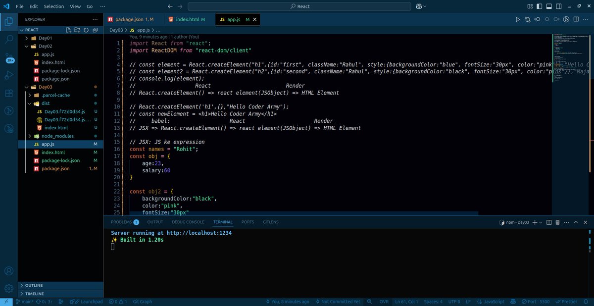The image size is (594, 306).
Task: Switch to the PROBLEMS panel tab
Action: (125, 222)
